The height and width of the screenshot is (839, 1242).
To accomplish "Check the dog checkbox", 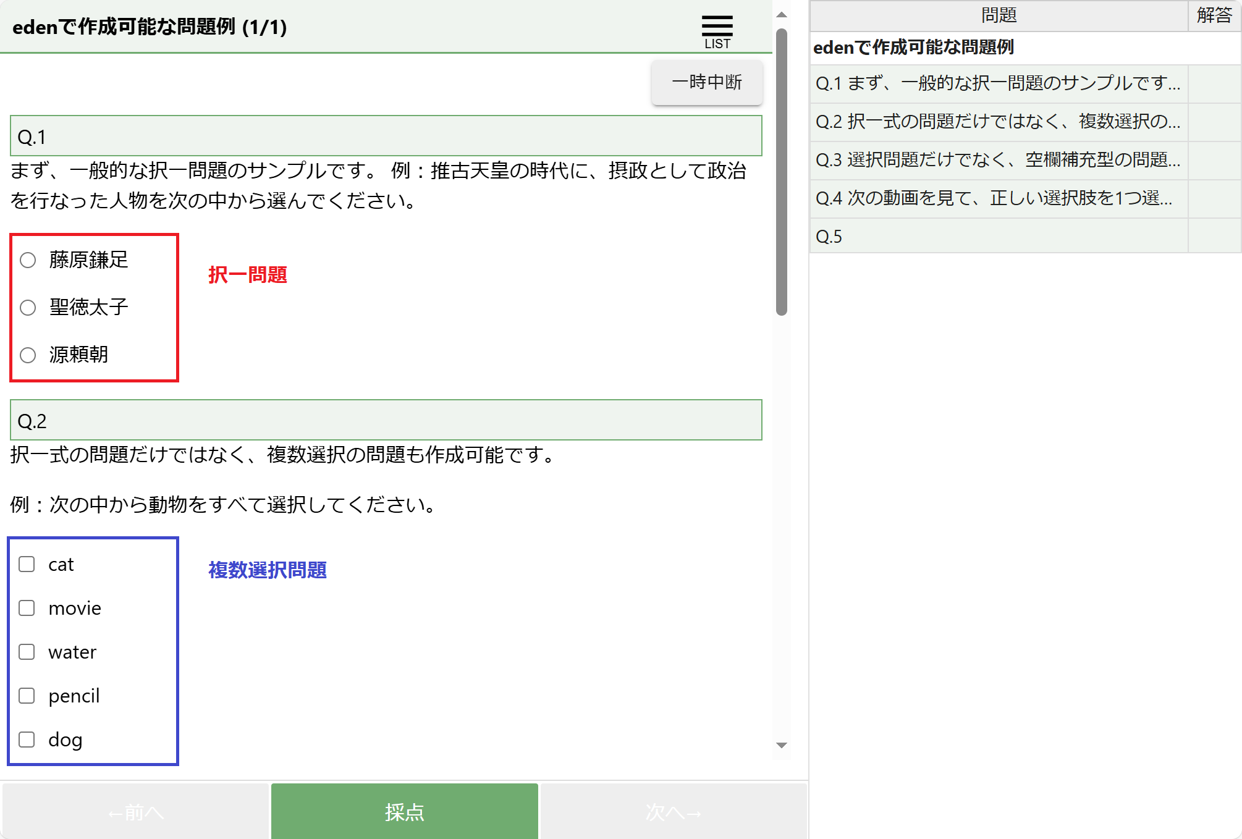I will click(x=27, y=740).
